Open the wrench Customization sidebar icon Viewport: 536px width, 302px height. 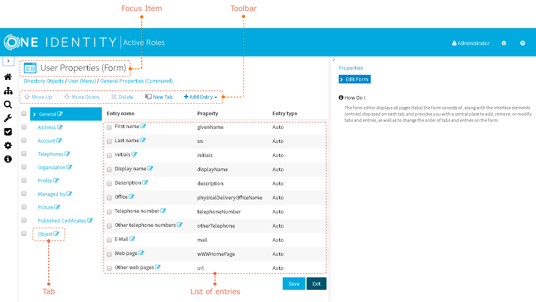tap(8, 118)
